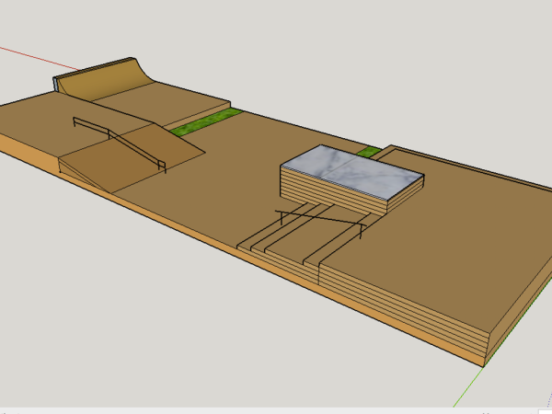Select the curved quarter pipe ramp surface
552x414 pixels.
point(110,80)
